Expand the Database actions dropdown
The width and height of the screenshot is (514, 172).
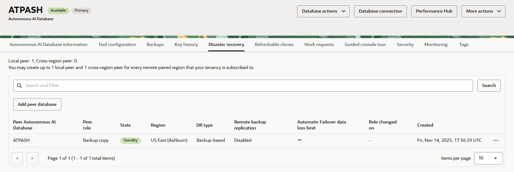click(x=323, y=11)
